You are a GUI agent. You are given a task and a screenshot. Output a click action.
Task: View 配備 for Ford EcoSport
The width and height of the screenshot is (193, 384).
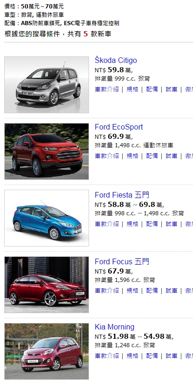point(152,156)
